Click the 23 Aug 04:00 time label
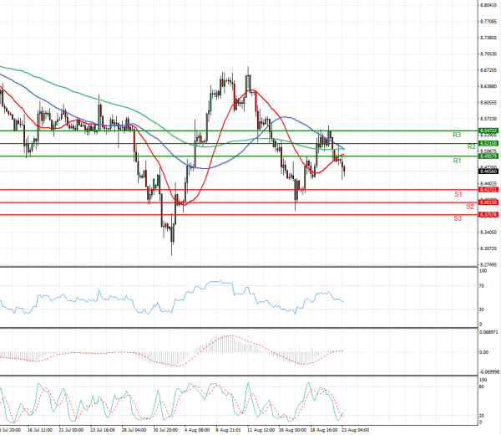This screenshot has width=501, height=435. click(355, 430)
